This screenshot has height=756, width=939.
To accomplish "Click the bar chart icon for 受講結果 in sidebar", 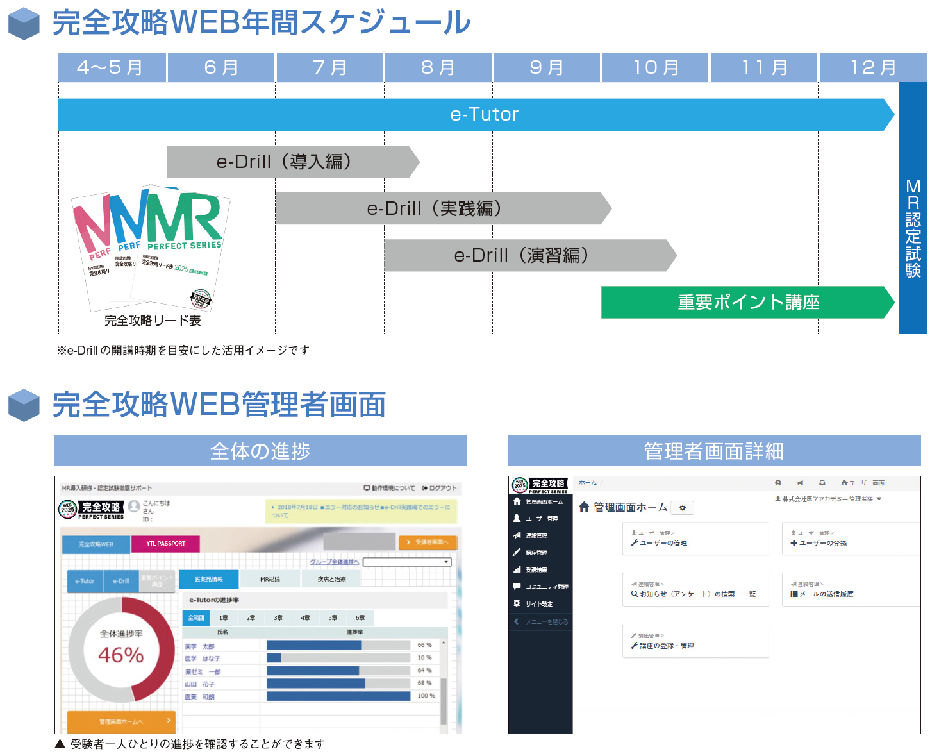I will 517,569.
